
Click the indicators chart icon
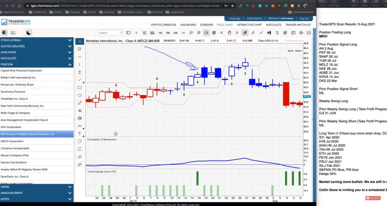point(152,33)
